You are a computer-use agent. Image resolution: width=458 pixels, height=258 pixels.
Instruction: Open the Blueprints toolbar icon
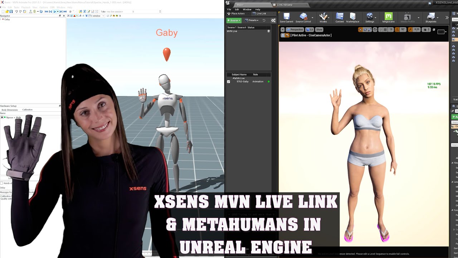(x=431, y=18)
